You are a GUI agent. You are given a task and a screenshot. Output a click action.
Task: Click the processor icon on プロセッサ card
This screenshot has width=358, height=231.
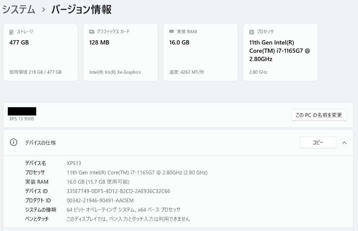(252, 32)
